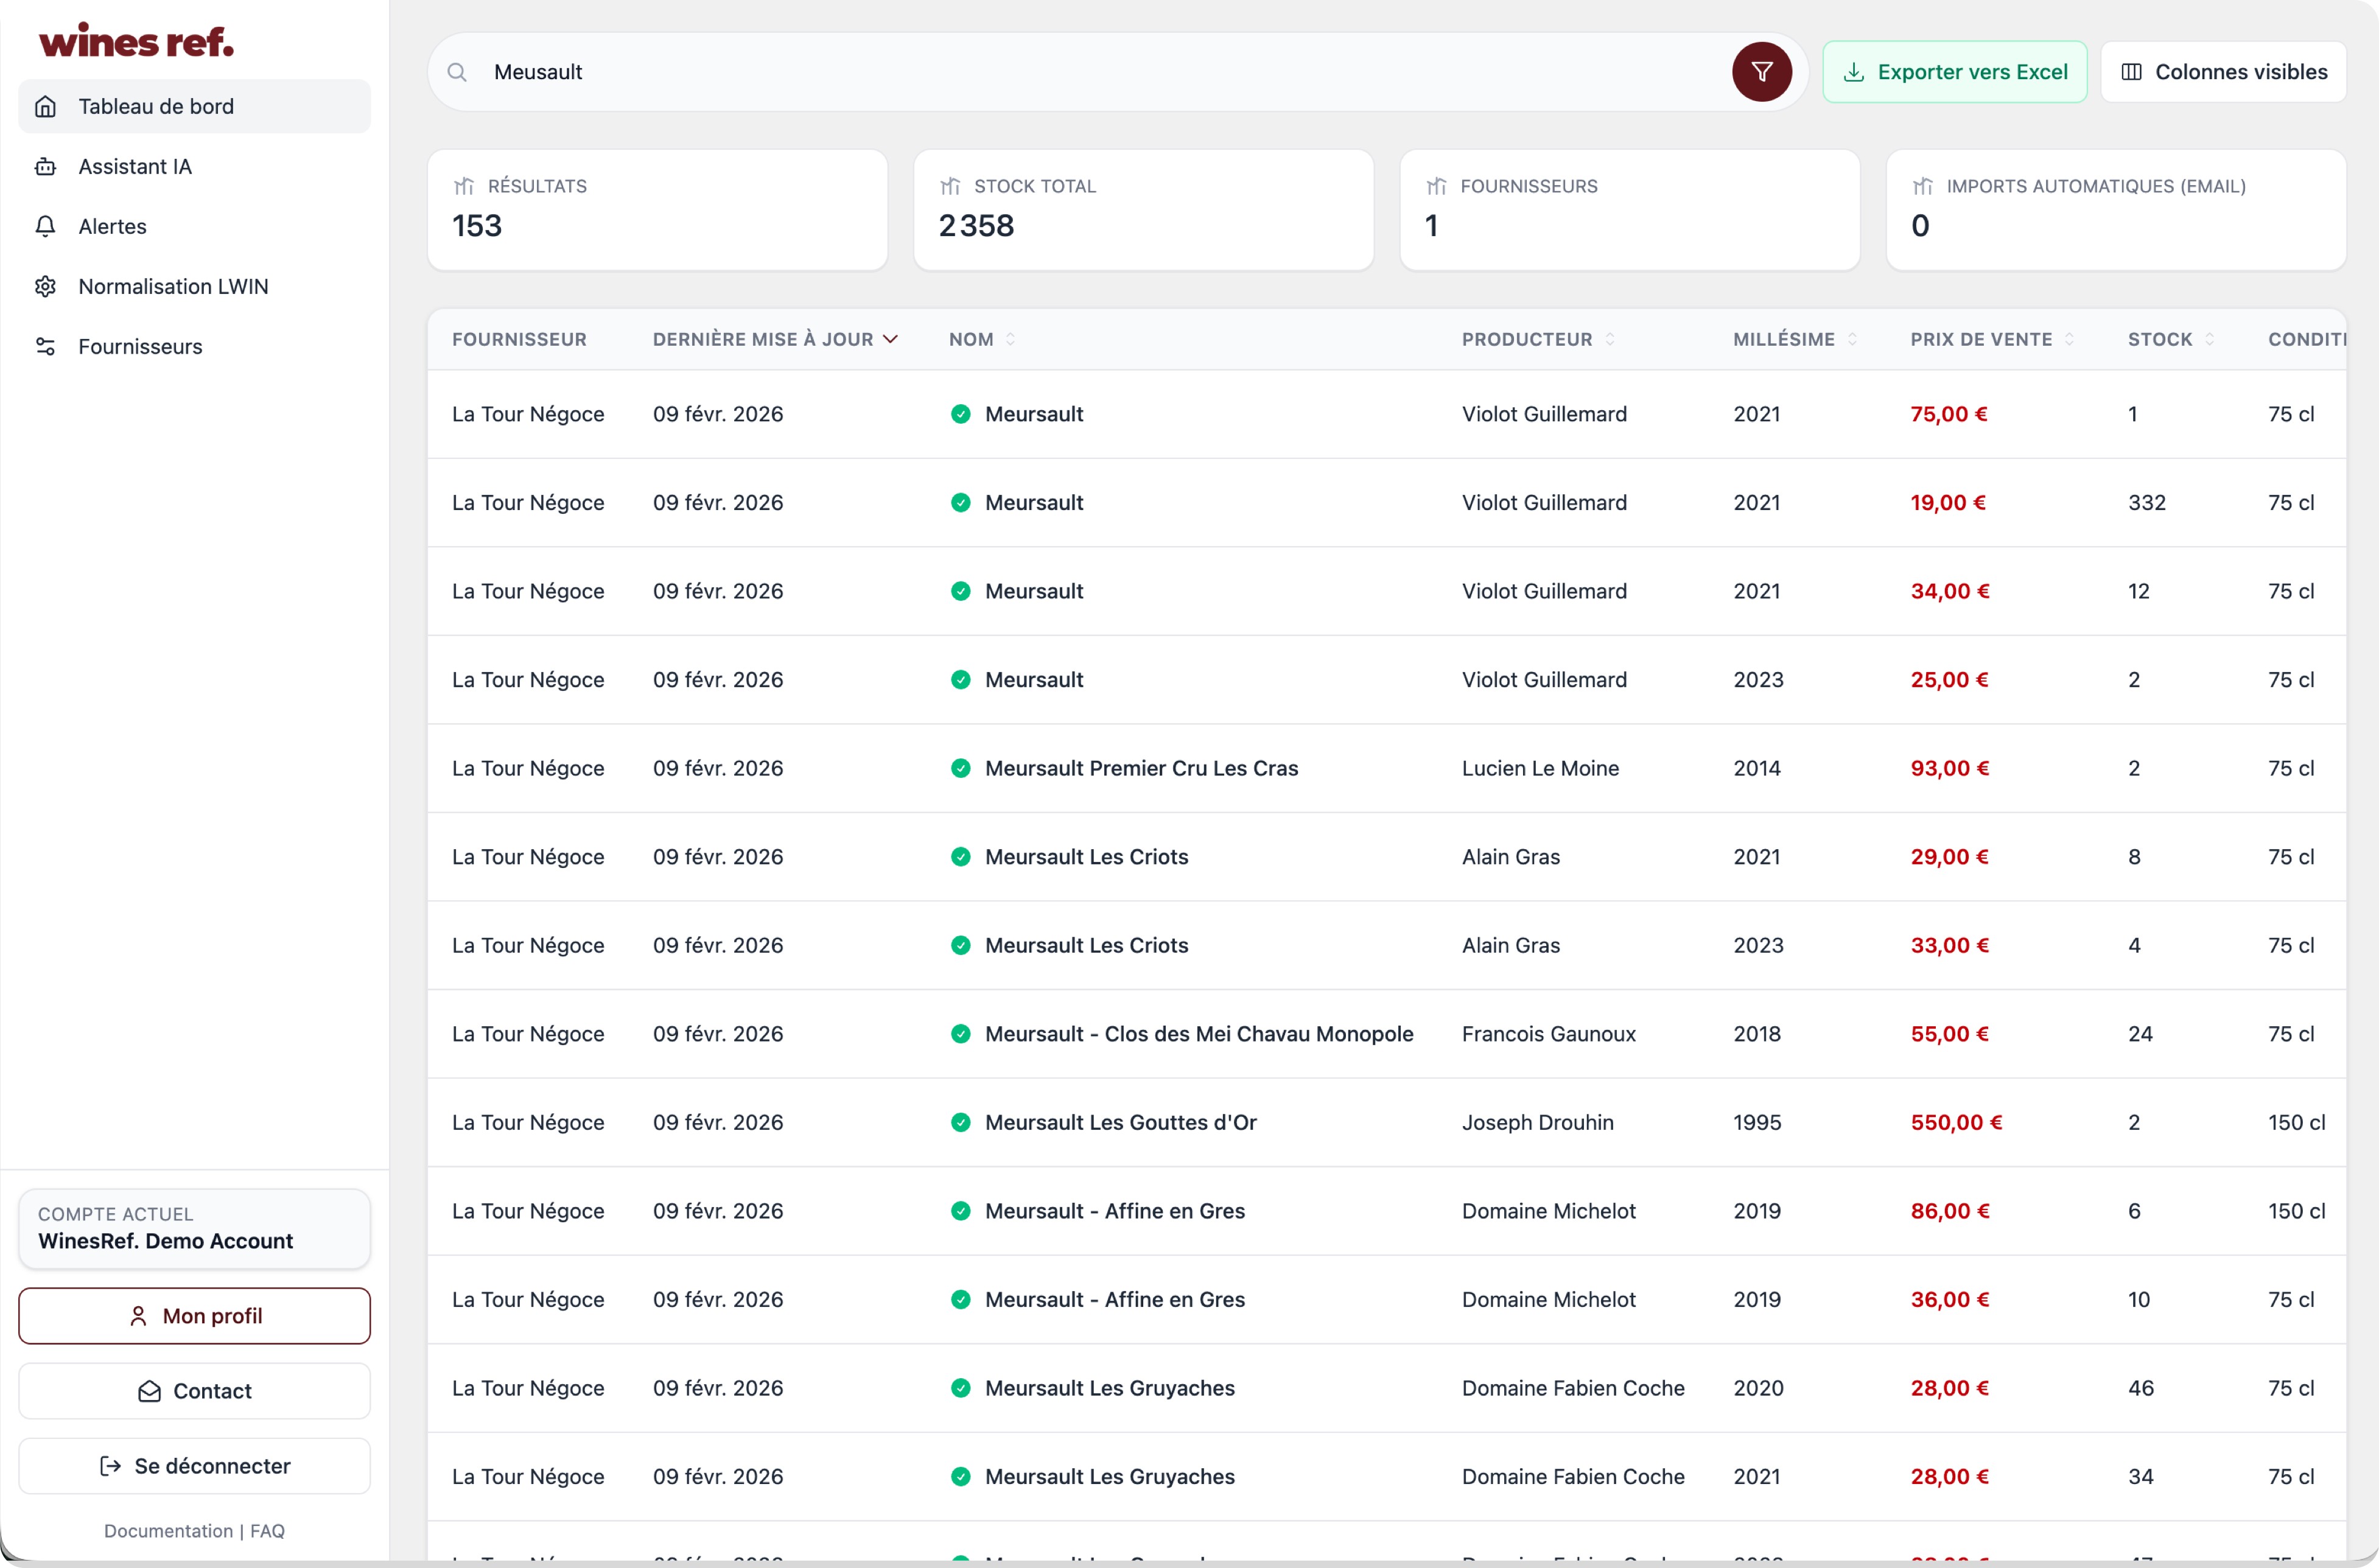
Task: Toggle sort arrows on NOM column
Action: [1010, 339]
